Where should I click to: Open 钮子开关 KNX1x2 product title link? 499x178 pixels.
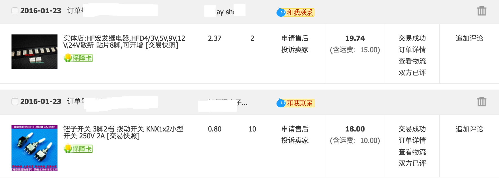pyautogui.click(x=123, y=133)
